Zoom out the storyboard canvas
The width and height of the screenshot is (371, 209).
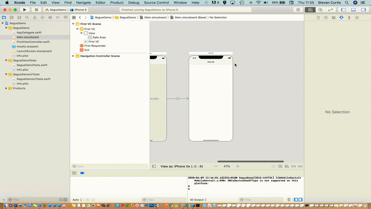[x=216, y=166]
